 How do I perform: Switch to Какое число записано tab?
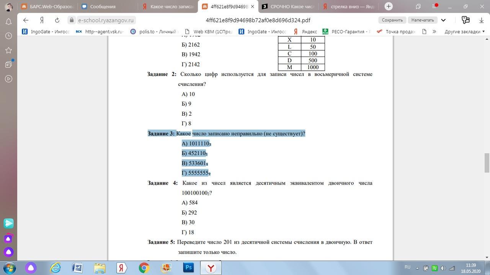pos(168,6)
